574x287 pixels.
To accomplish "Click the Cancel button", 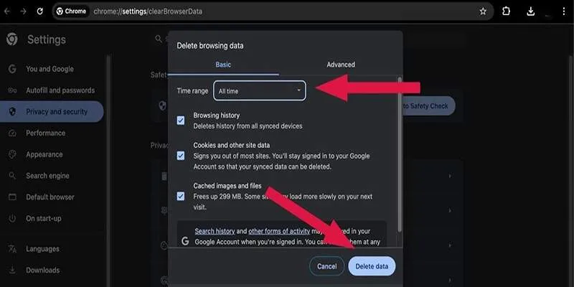I will coord(327,266).
